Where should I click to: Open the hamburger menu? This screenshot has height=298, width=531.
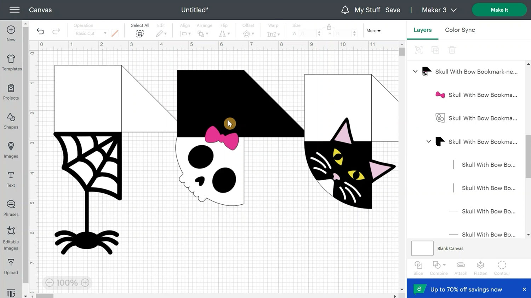pyautogui.click(x=15, y=10)
